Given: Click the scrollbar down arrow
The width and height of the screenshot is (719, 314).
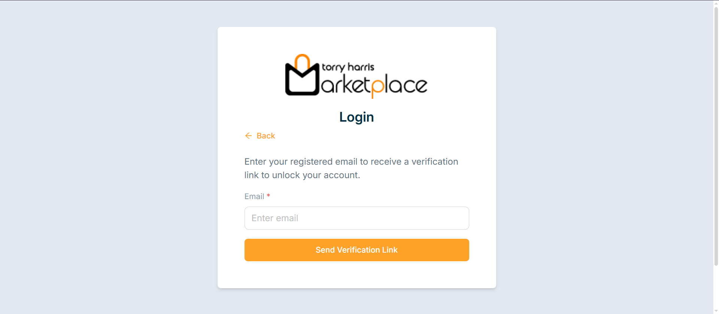Looking at the screenshot, I should [716, 311].
